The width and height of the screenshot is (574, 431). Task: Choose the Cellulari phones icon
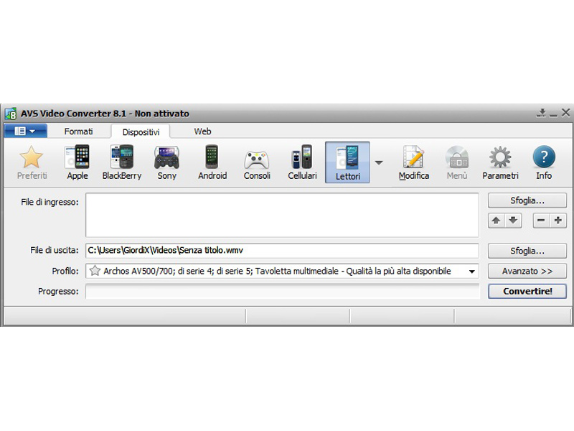coord(302,162)
